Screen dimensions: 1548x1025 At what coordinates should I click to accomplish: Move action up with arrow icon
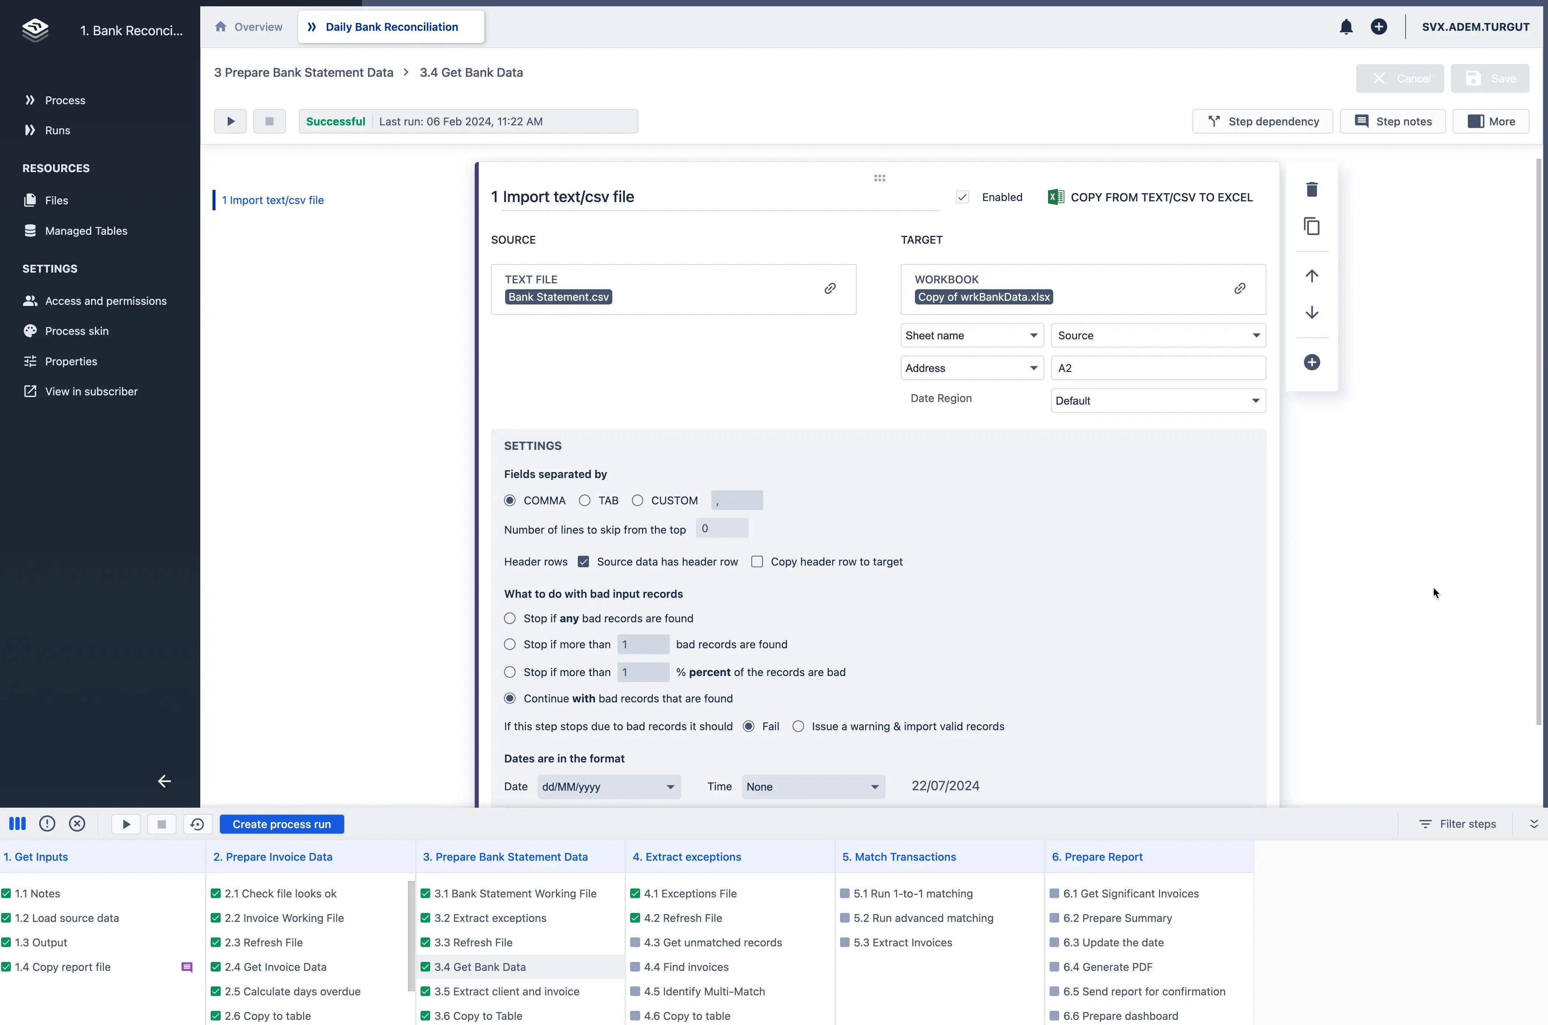pyautogui.click(x=1311, y=276)
